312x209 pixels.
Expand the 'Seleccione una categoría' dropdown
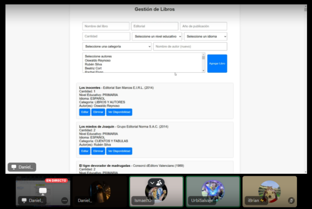tap(117, 47)
